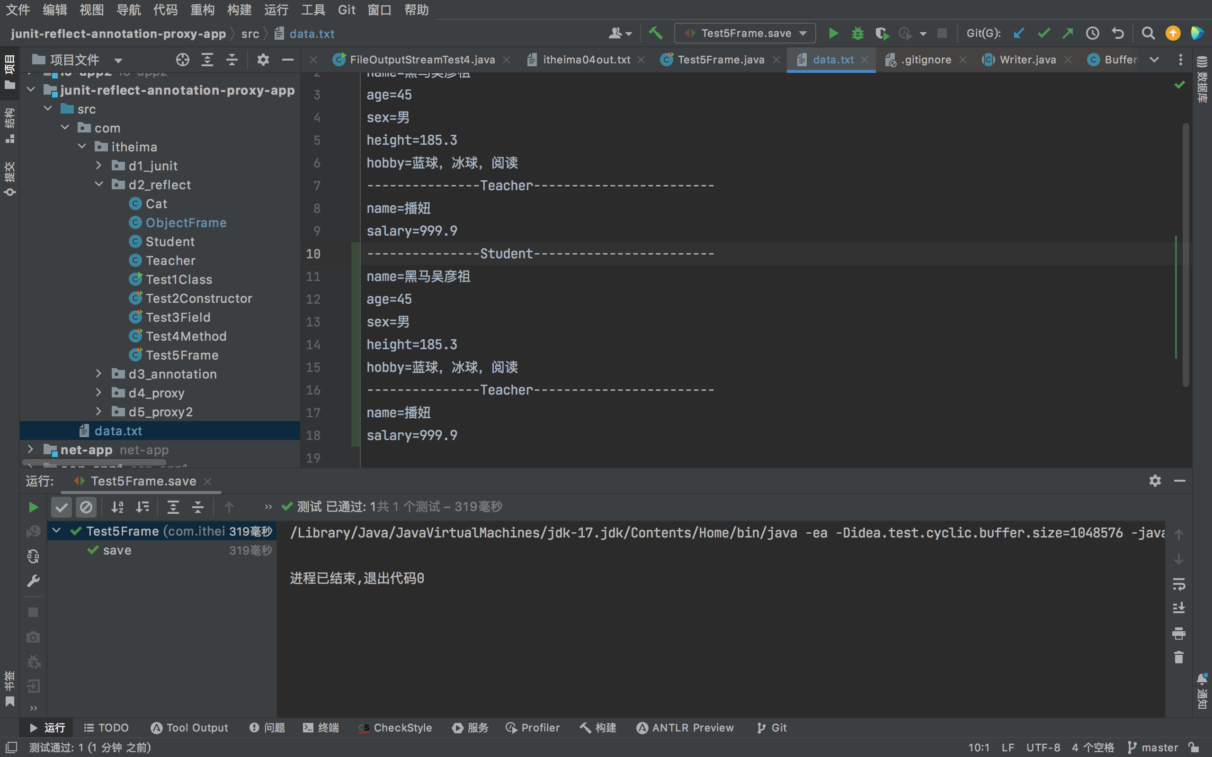Click Git update project arrow icon
The image size is (1212, 757).
[1019, 34]
